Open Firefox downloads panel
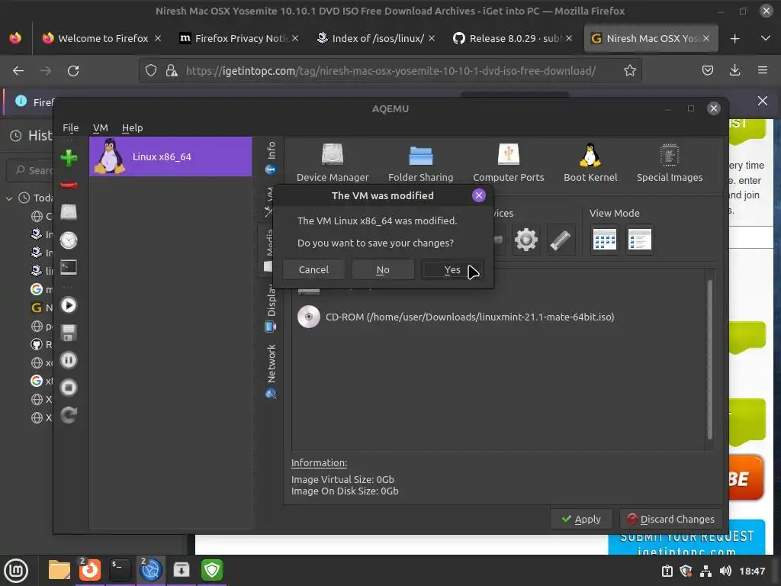The height and width of the screenshot is (586, 781). (734, 71)
